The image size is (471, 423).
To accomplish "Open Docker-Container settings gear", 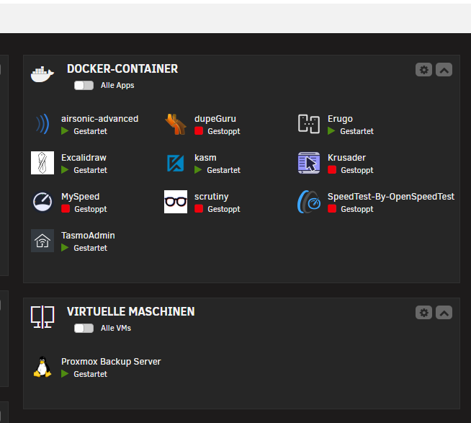I will tap(424, 70).
